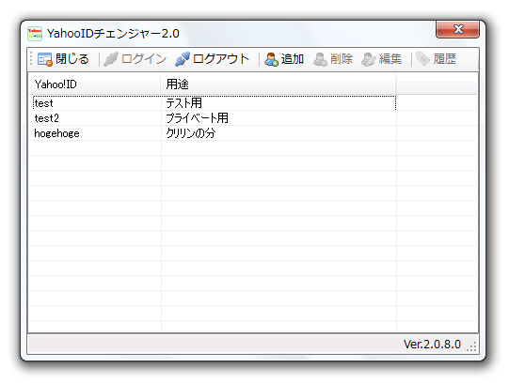
Task: Click the ログイン plug icon
Action: [x=111, y=59]
